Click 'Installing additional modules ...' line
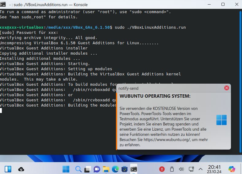 [40, 59]
